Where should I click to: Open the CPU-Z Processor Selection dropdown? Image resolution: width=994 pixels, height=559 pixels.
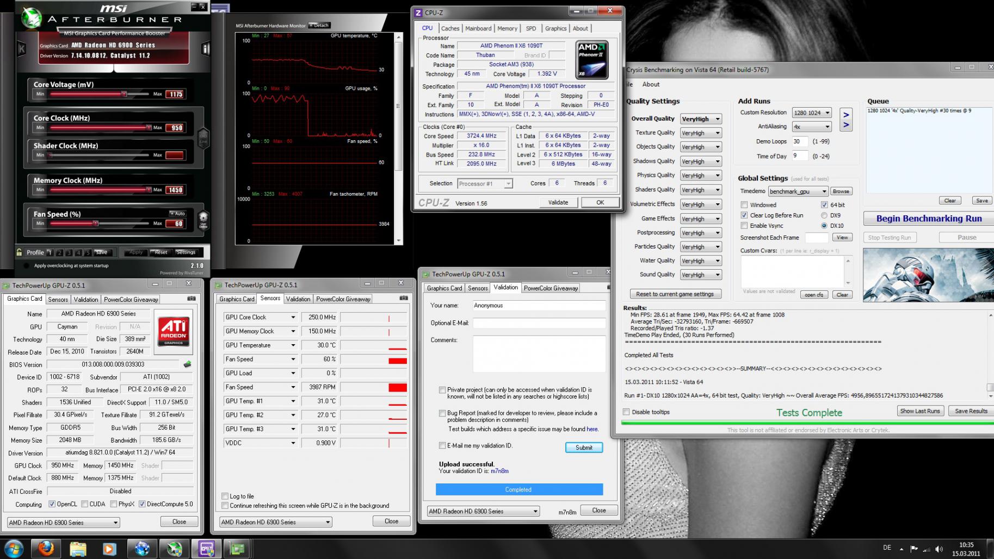[x=485, y=184]
